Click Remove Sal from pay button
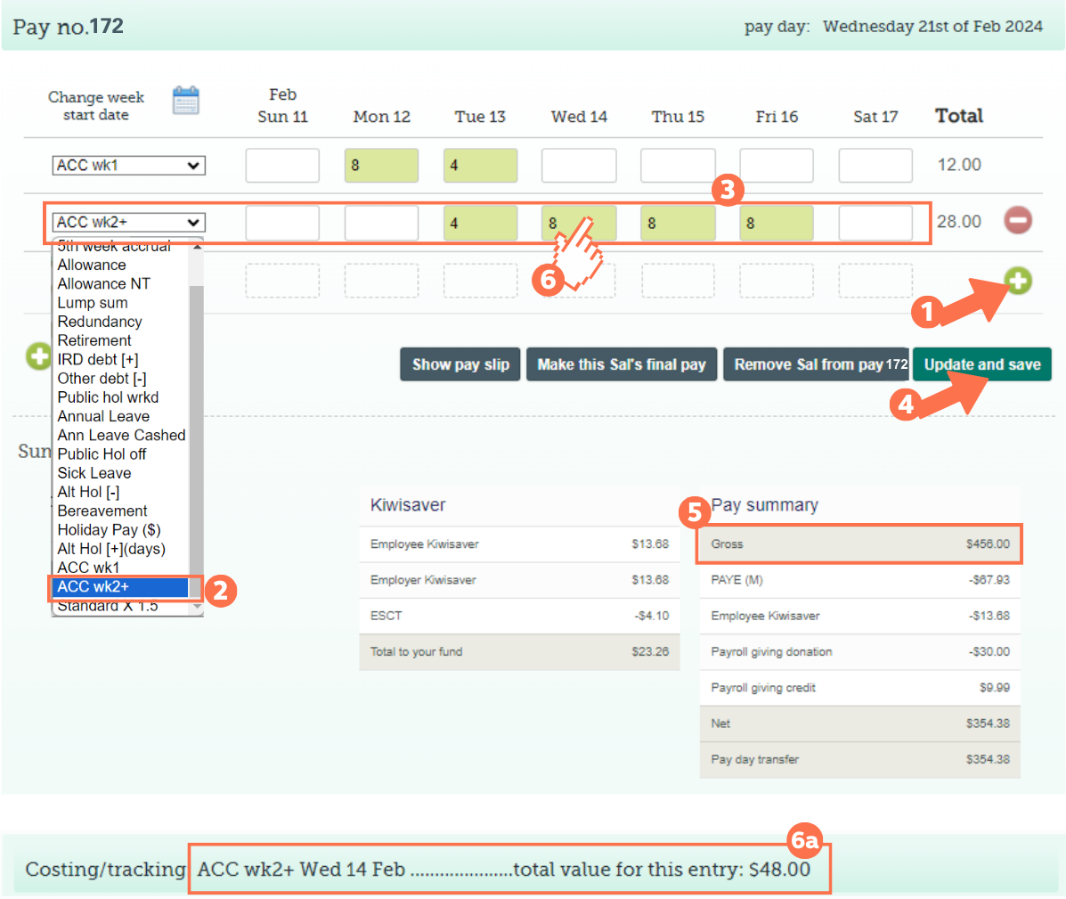The height and width of the screenshot is (899, 1066). [816, 364]
